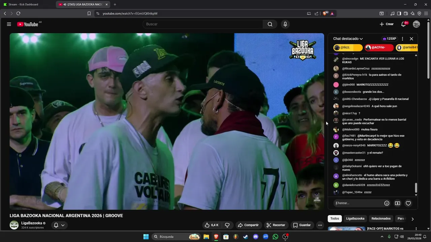The image size is (431, 242).
Task: Go to the YouTube home logo
Action: click(28, 24)
